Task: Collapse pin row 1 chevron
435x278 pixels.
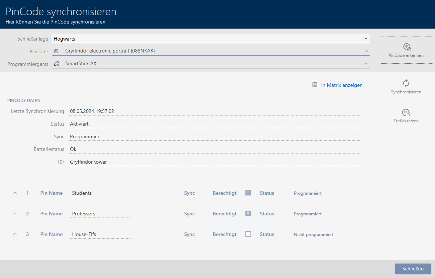Action: pyautogui.click(x=15, y=193)
